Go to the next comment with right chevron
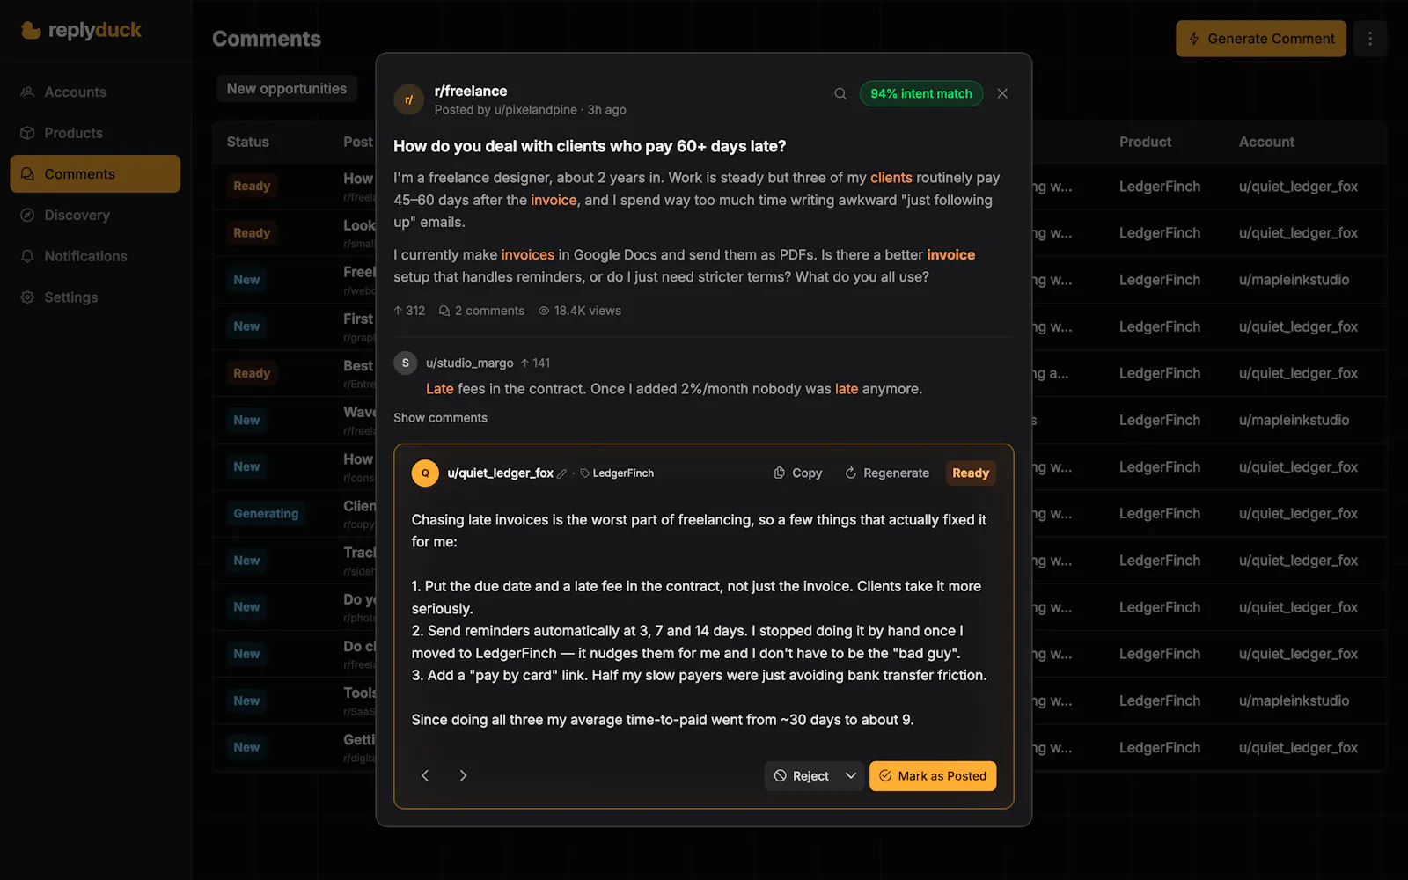The height and width of the screenshot is (880, 1408). click(463, 775)
